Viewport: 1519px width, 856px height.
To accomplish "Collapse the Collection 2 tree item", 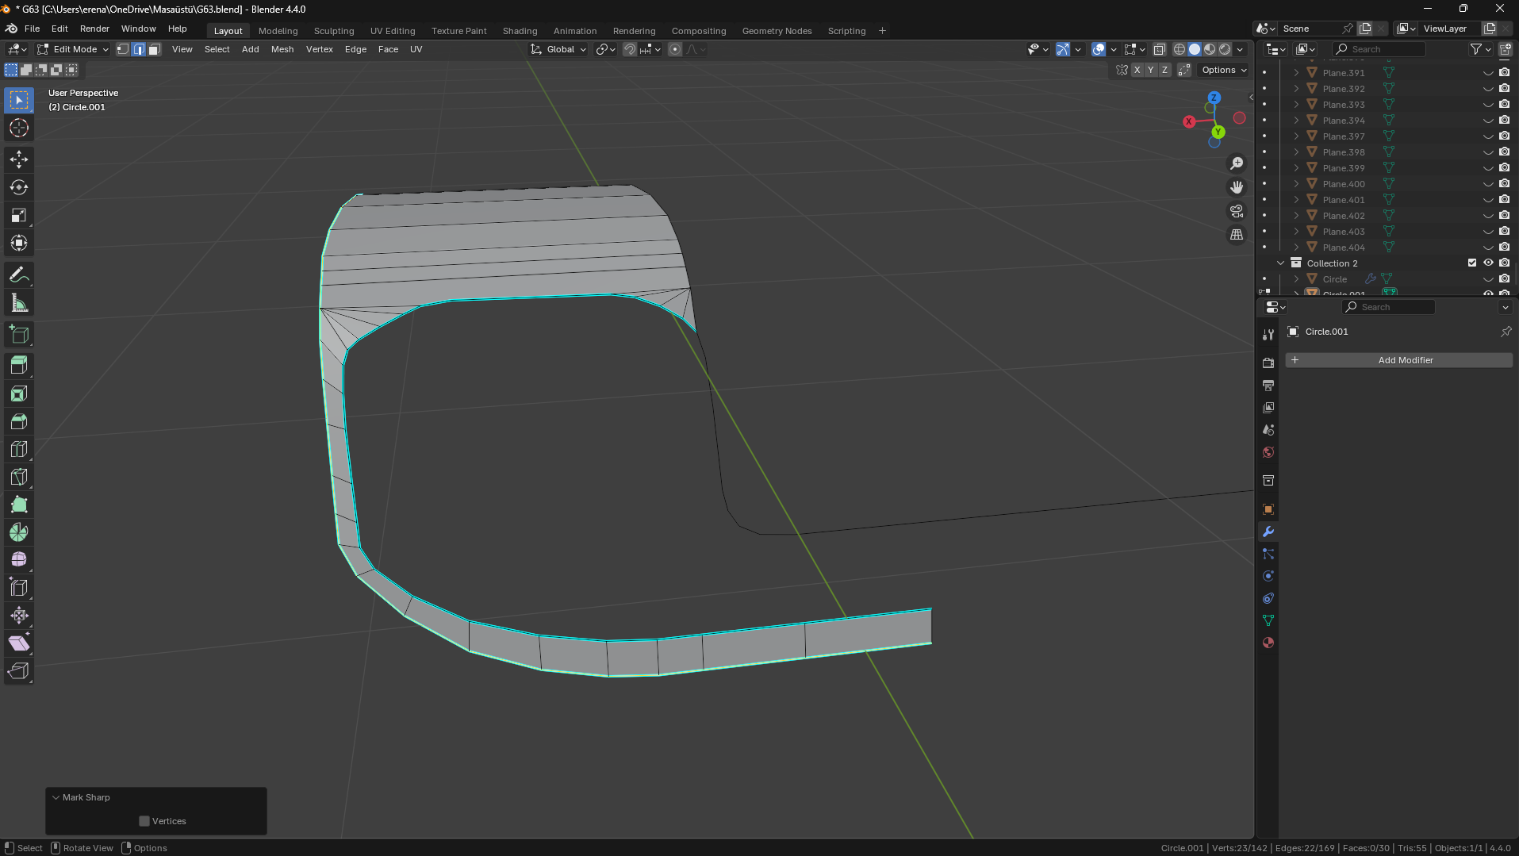I will tap(1280, 263).
